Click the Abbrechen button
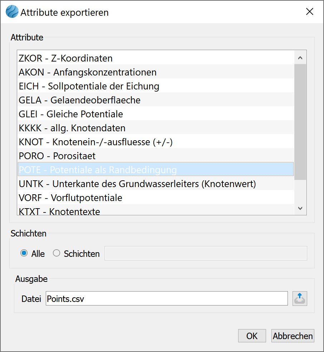The height and width of the screenshot is (352, 324). (293, 336)
